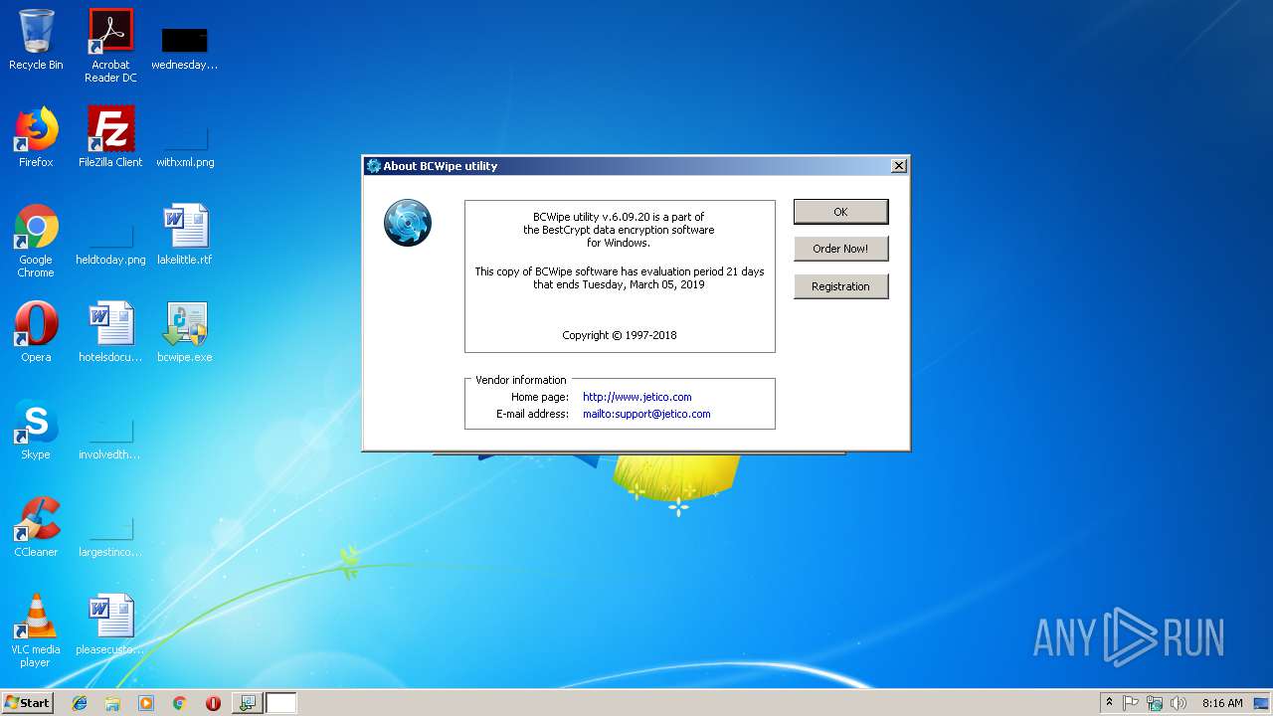Click the 'that ends Tuesday, March 05, 2019' text
The height and width of the screenshot is (716, 1273).
[x=619, y=284]
